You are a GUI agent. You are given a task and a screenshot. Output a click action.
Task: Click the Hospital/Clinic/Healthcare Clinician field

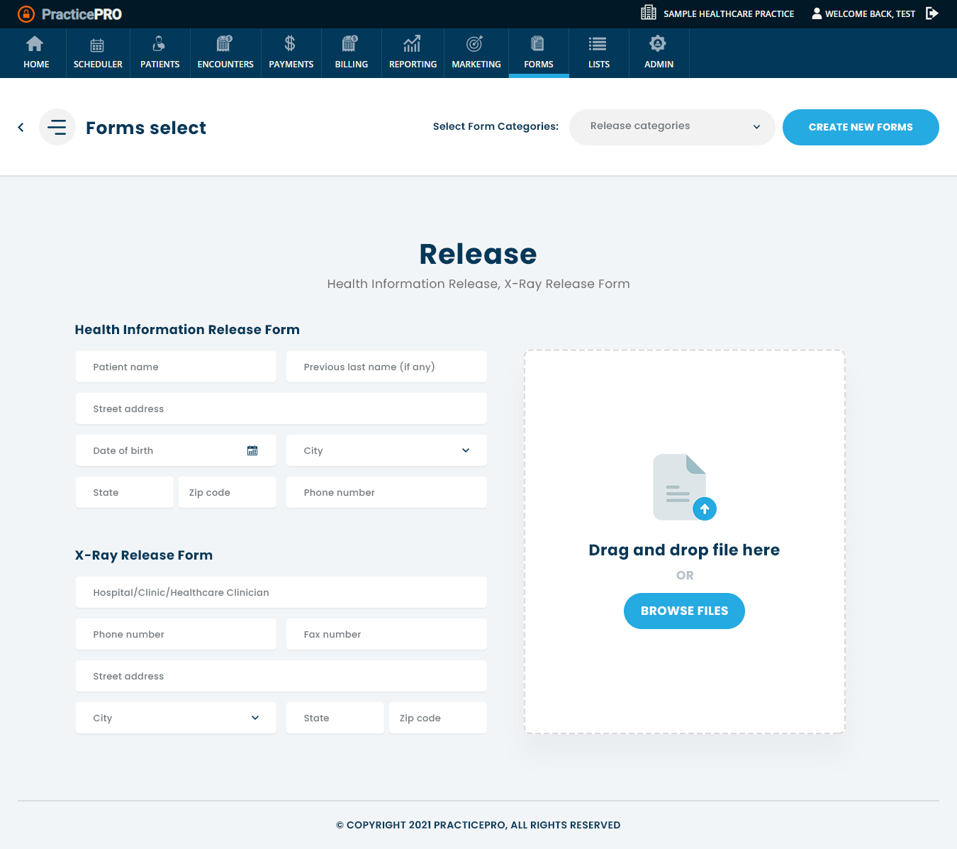coord(281,592)
